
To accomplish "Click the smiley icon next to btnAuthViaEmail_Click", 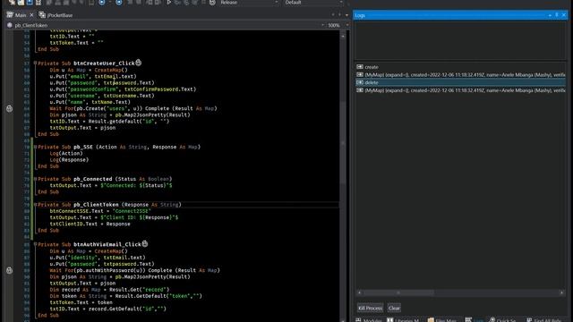I will (x=145, y=243).
